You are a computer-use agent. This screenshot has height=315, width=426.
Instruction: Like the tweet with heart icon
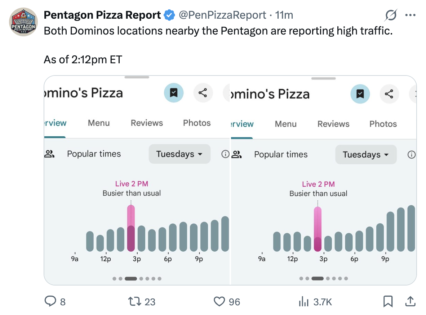click(x=219, y=301)
